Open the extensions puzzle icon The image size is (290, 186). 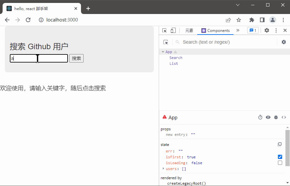[252, 20]
